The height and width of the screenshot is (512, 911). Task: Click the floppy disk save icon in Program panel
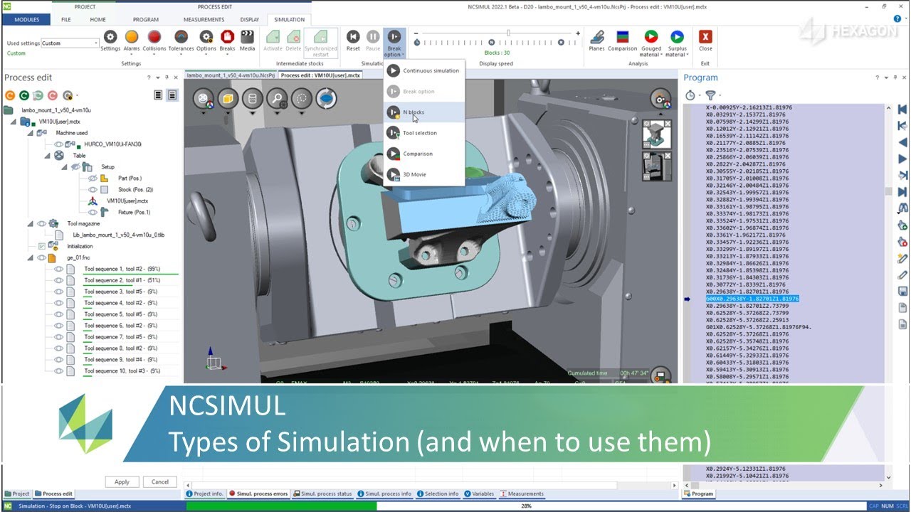click(902, 291)
